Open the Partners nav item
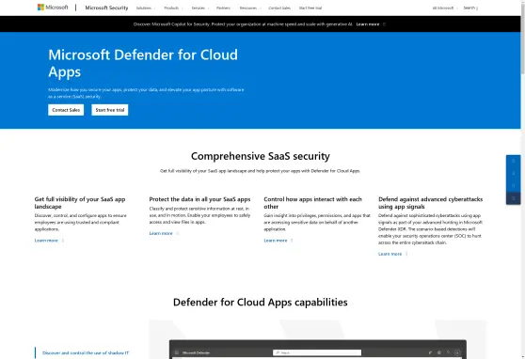 (223, 8)
